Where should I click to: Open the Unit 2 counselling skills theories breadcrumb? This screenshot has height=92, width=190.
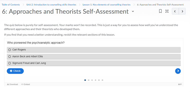(51, 5)
